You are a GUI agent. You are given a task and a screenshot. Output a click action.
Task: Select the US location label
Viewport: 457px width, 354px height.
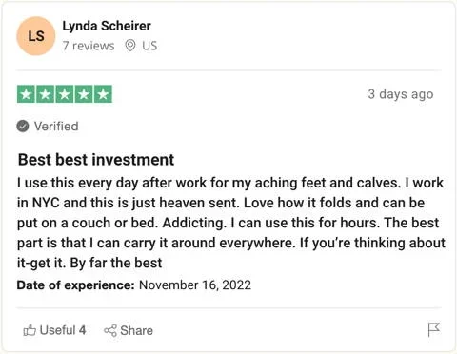click(149, 46)
